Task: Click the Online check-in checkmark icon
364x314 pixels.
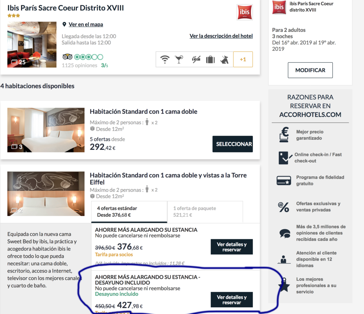Action: [x=285, y=158]
